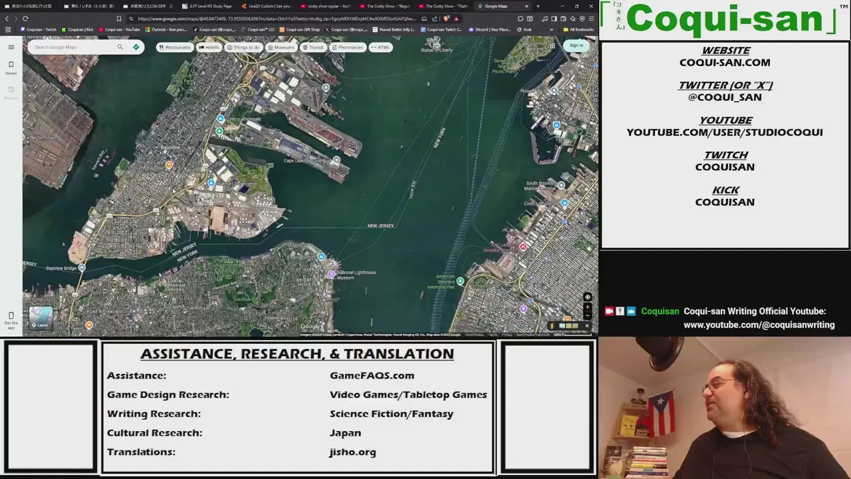Open Outlook bookmark

(x=166, y=29)
